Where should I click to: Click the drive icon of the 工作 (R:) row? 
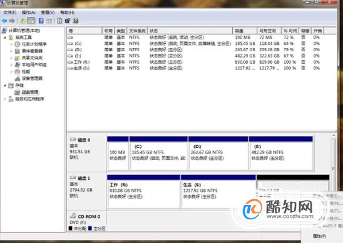70,62
